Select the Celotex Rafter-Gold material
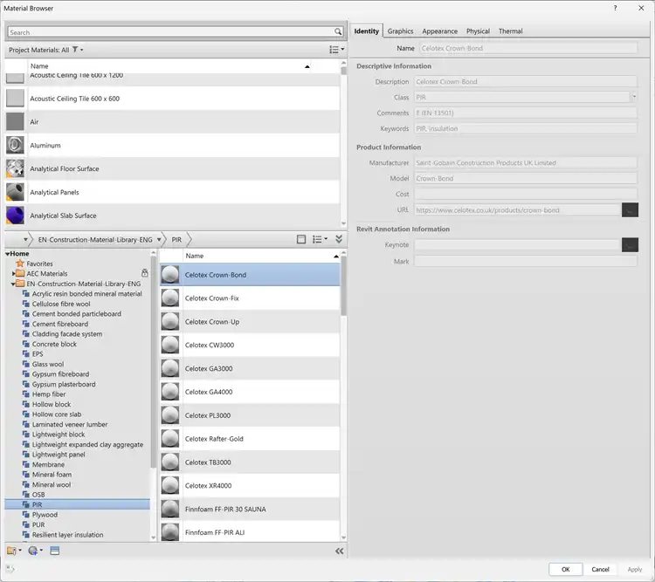The height and width of the screenshot is (582, 655). 250,439
